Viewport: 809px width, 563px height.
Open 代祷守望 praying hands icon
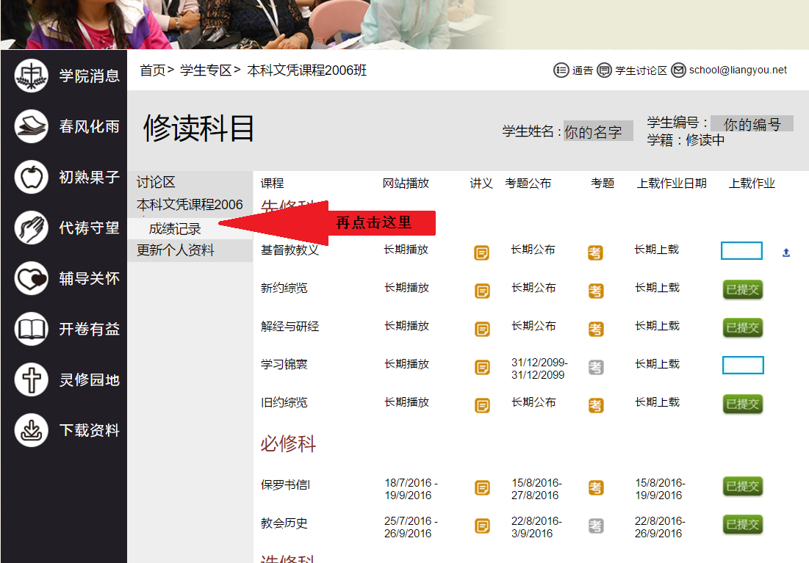31,228
